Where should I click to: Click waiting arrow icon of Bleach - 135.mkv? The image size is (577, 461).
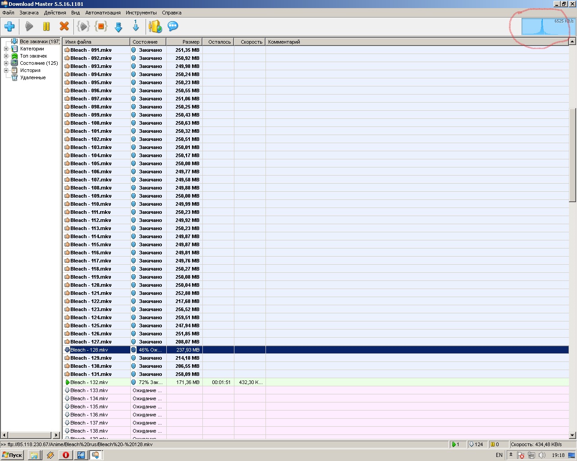pyautogui.click(x=67, y=407)
